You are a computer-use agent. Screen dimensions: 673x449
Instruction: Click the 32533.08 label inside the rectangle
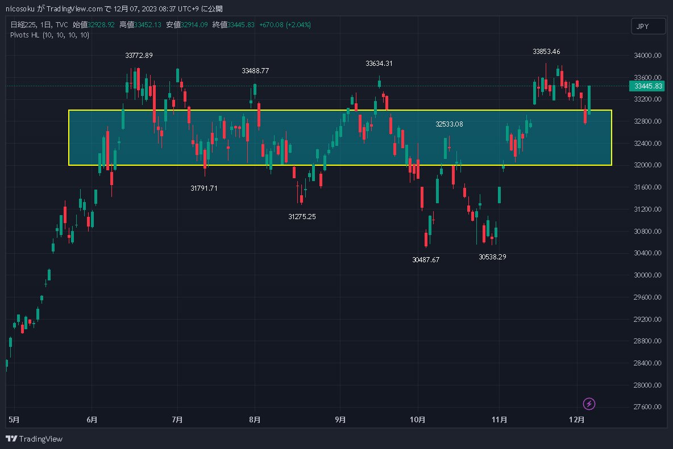(x=449, y=124)
